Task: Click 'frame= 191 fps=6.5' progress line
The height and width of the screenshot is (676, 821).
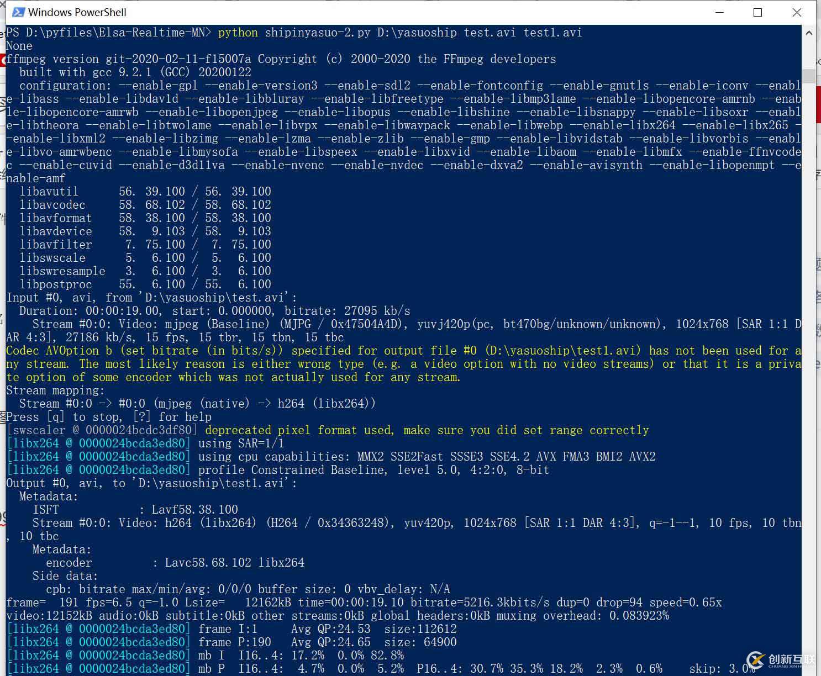Action: (x=364, y=603)
